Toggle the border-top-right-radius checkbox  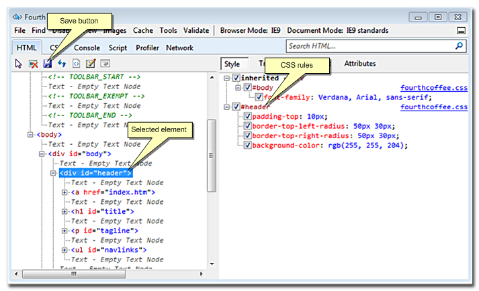[x=248, y=135]
